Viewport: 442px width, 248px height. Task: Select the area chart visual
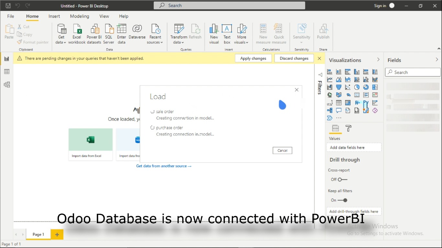(339, 79)
